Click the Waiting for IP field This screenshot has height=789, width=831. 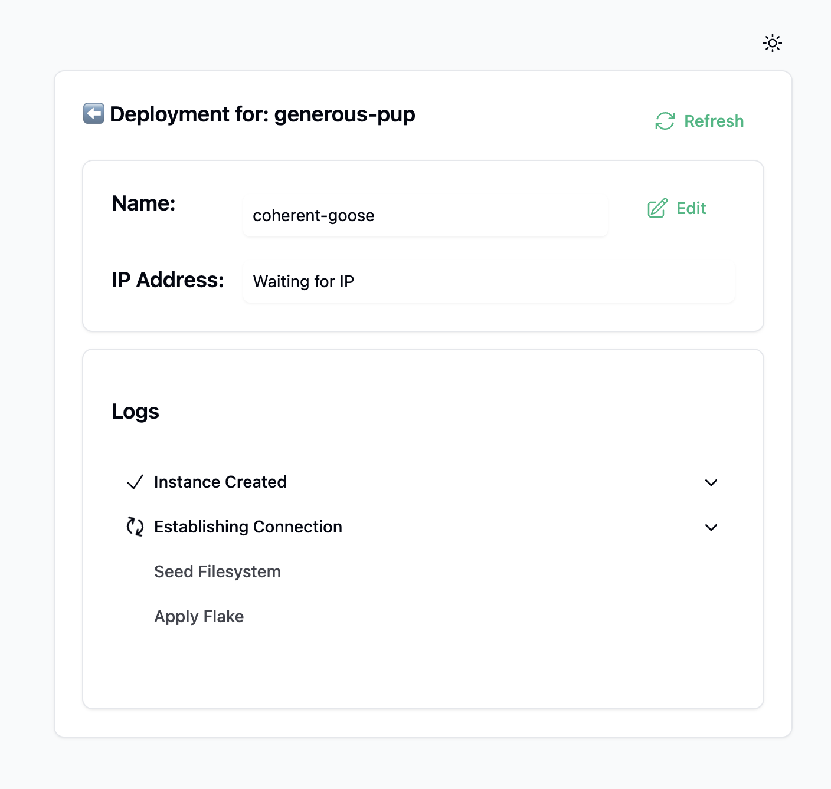[488, 282]
